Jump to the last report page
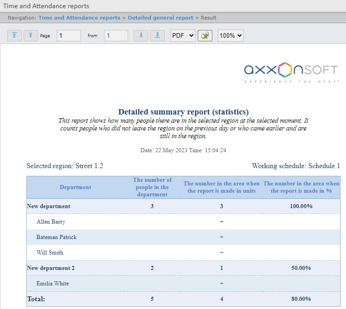The width and height of the screenshot is (346, 309). coord(157,35)
